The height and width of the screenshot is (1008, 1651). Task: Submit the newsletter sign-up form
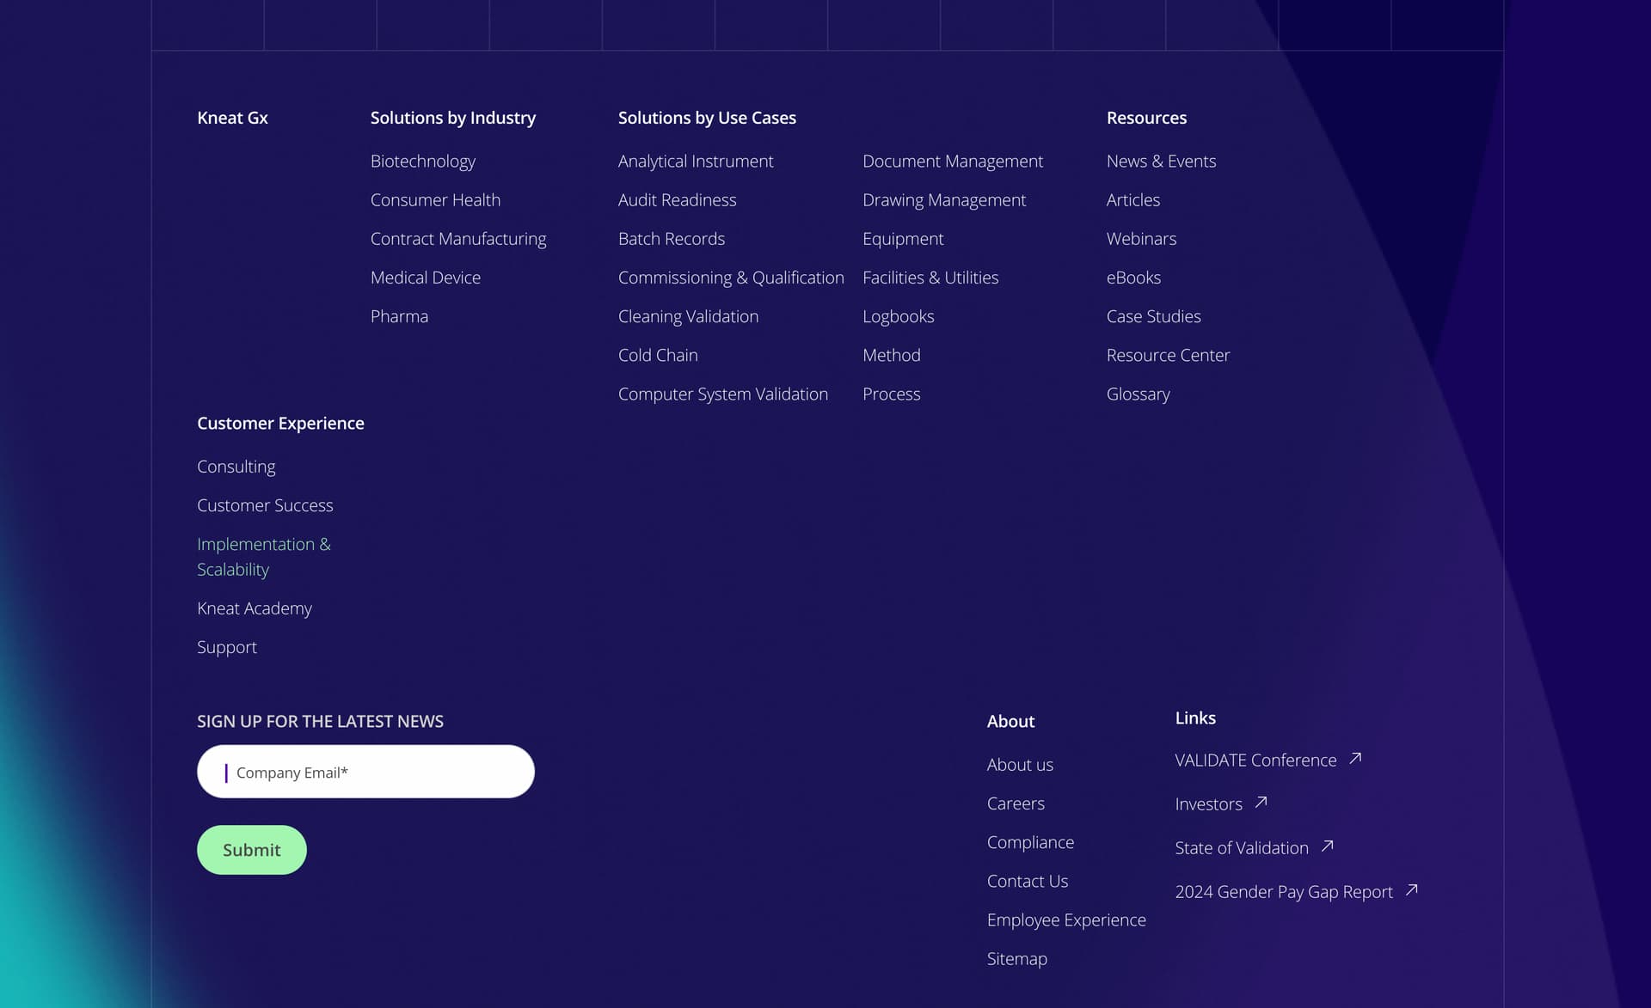pyautogui.click(x=252, y=850)
